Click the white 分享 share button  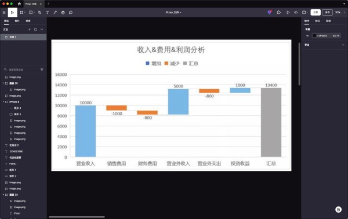click(316, 12)
